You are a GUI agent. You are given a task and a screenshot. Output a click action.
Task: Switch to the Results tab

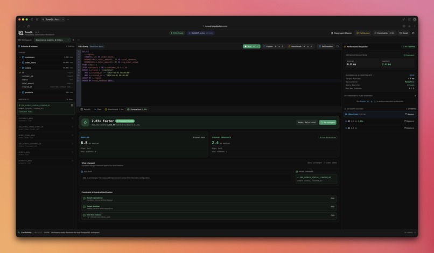click(86, 109)
